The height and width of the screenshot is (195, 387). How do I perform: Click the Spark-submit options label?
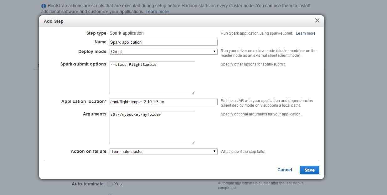(83, 64)
